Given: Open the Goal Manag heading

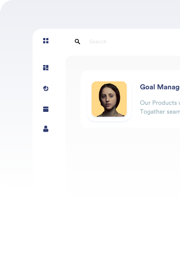Looking at the screenshot, I should tap(160, 87).
